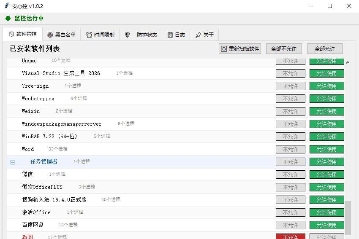This screenshot has height=239, width=359.
Task: Click the 全部允许 button
Action: [x=325, y=48]
